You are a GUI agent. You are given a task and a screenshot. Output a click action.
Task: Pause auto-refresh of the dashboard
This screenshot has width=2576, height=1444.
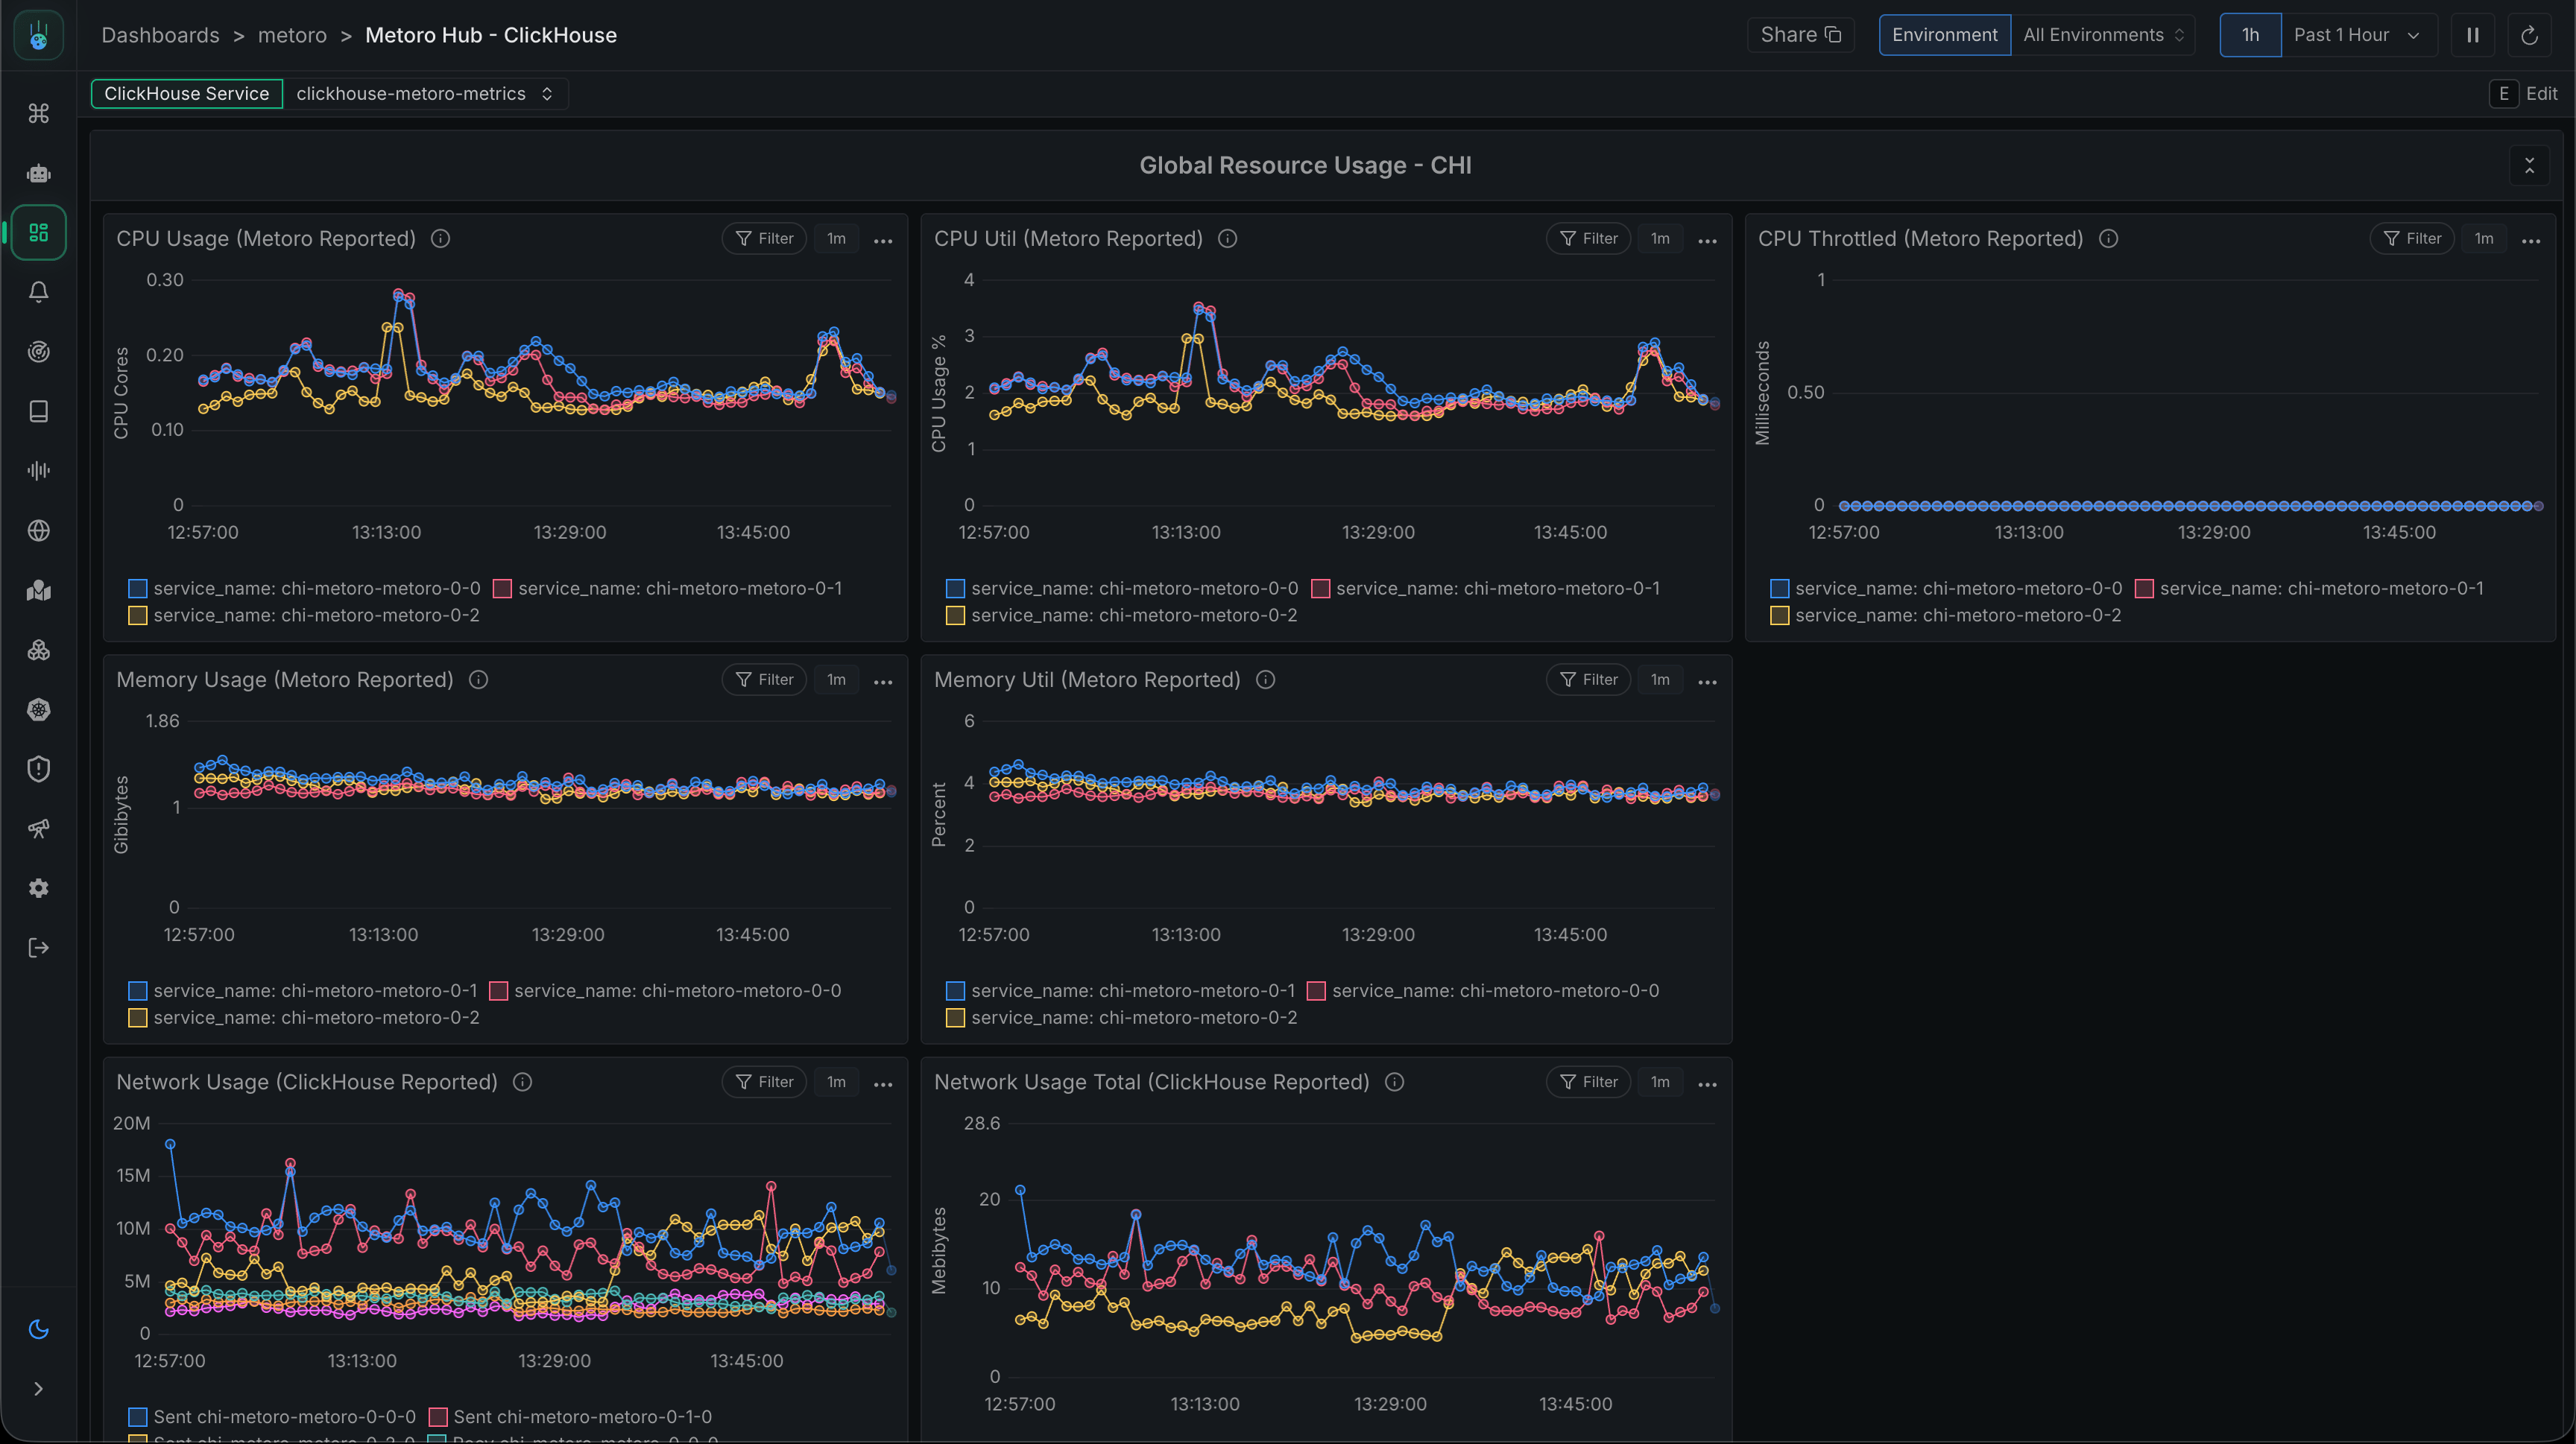pyautogui.click(x=2473, y=35)
